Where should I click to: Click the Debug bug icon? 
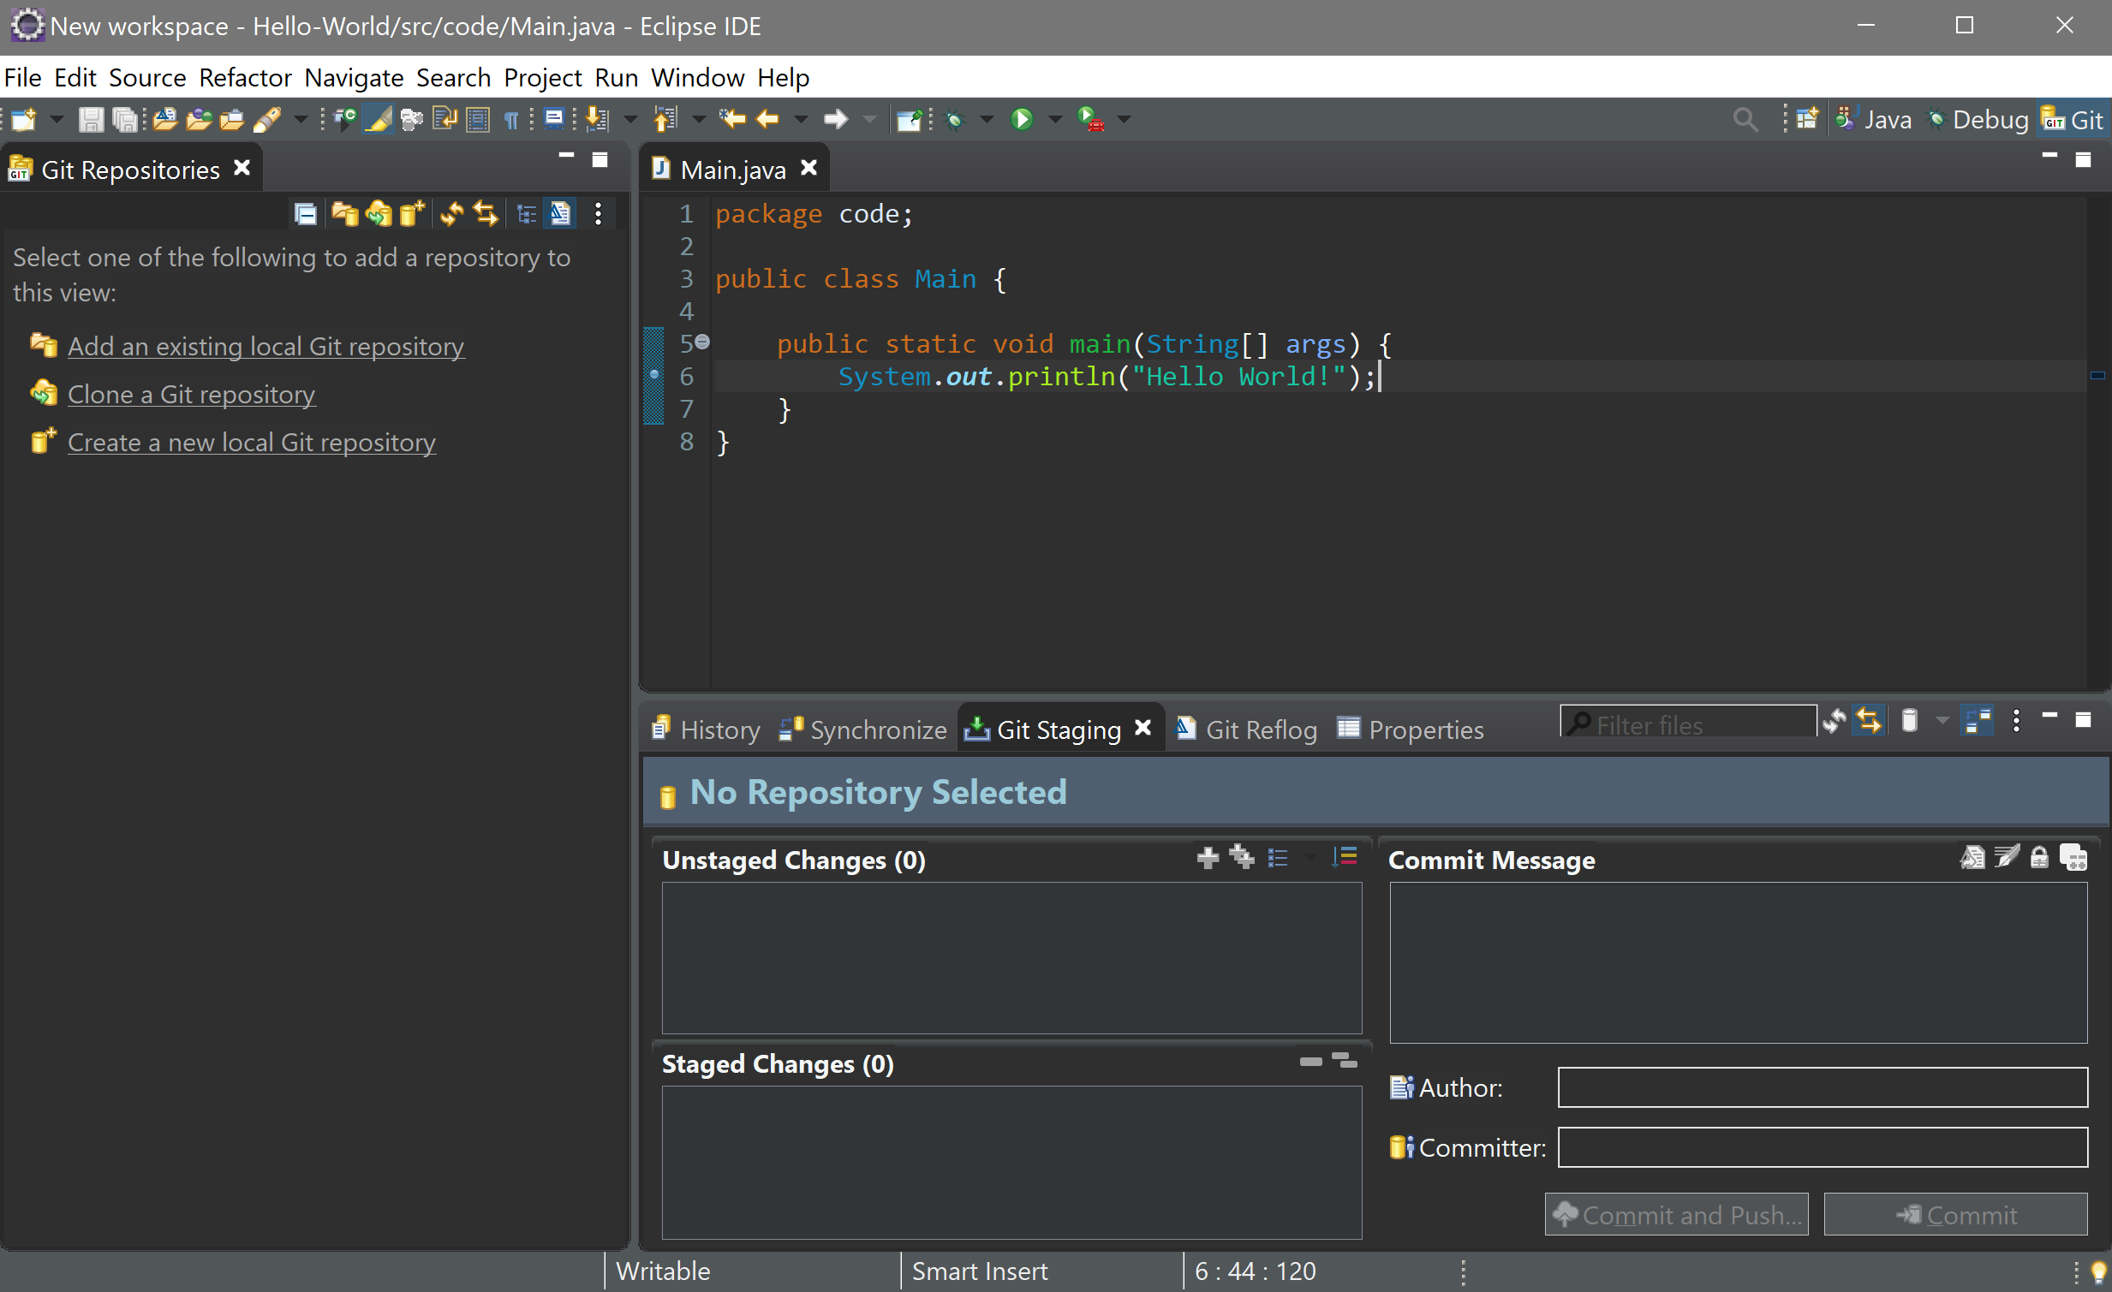955,119
